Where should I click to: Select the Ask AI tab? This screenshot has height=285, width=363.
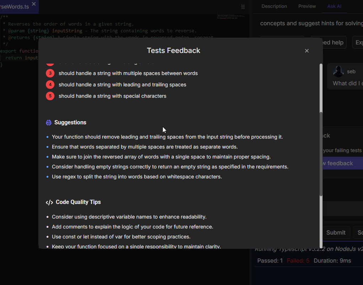coord(334,6)
